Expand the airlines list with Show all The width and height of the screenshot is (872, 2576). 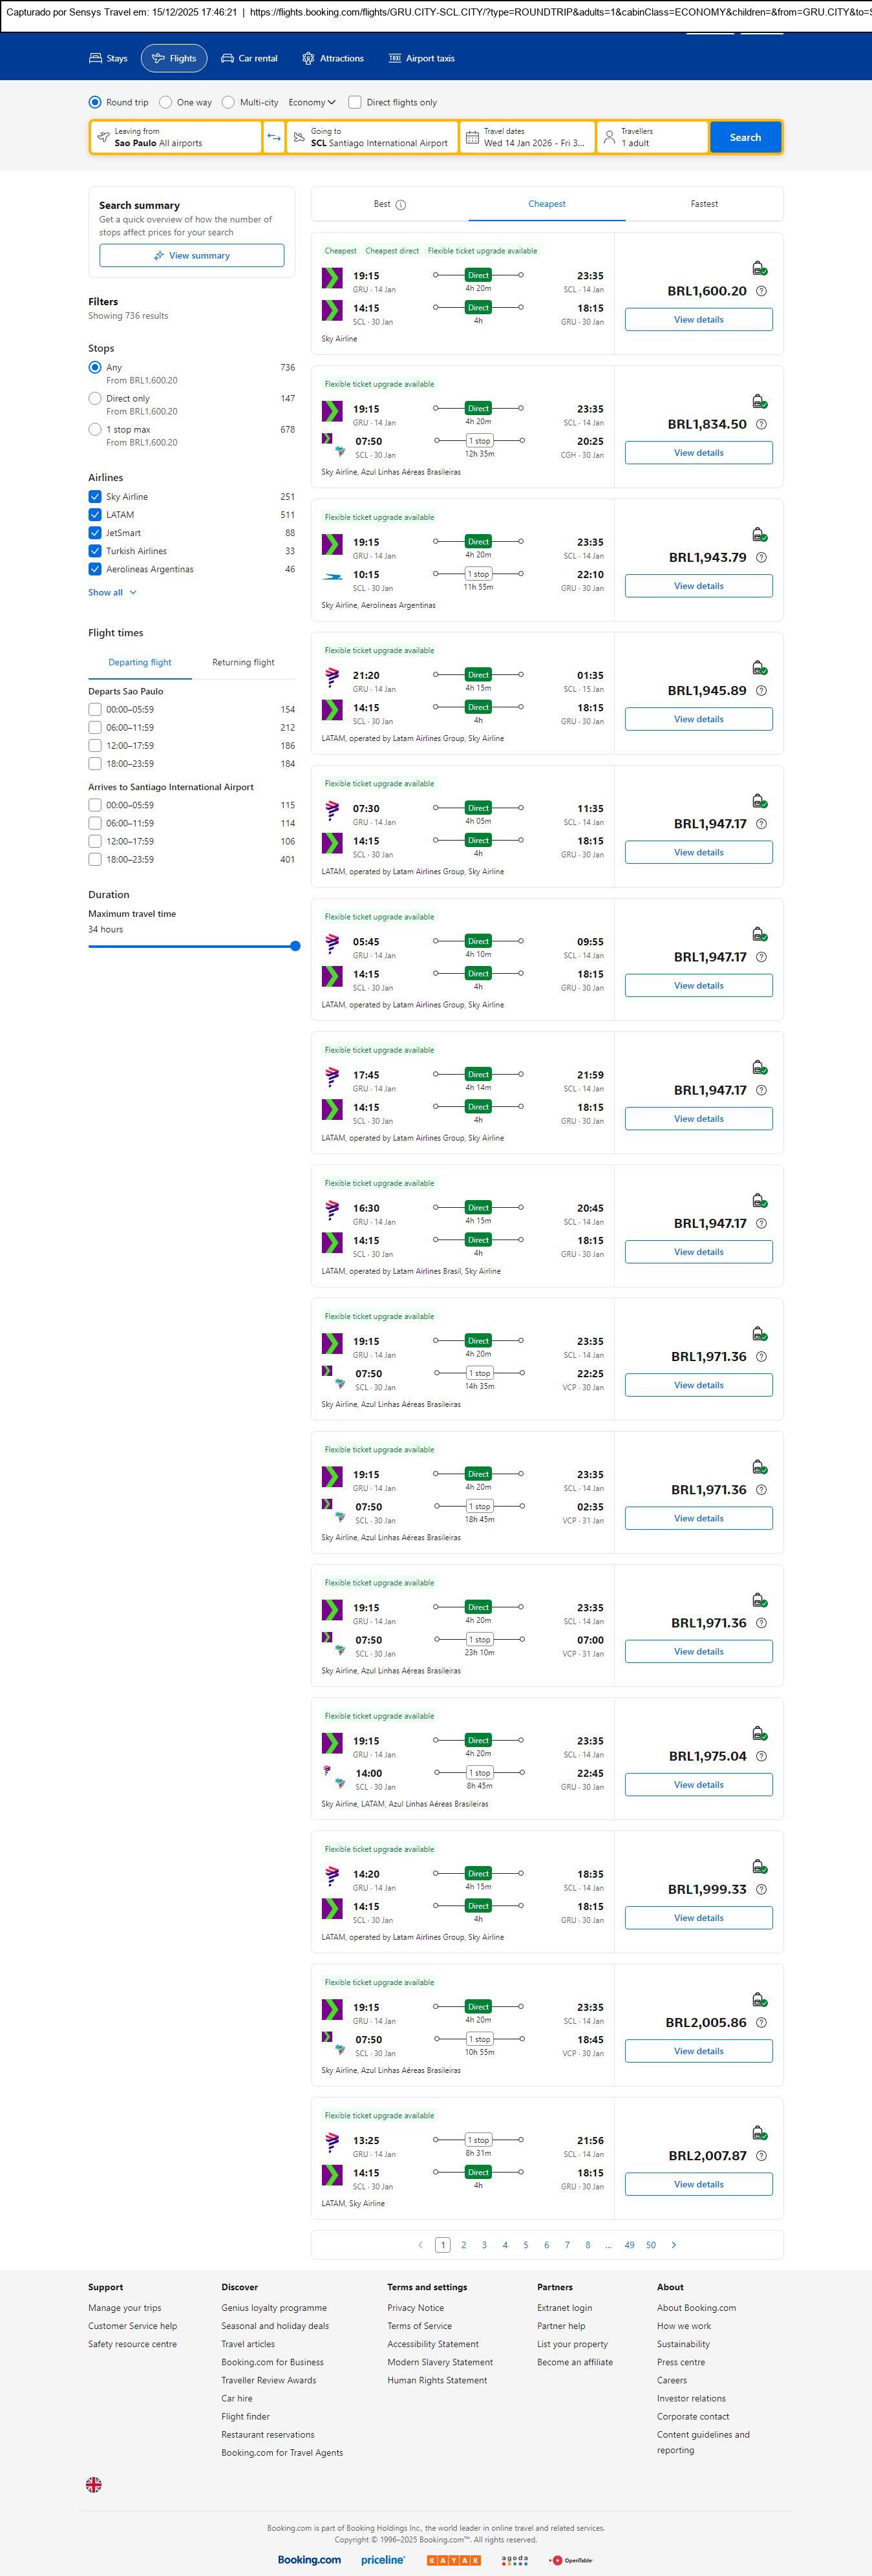click(112, 592)
